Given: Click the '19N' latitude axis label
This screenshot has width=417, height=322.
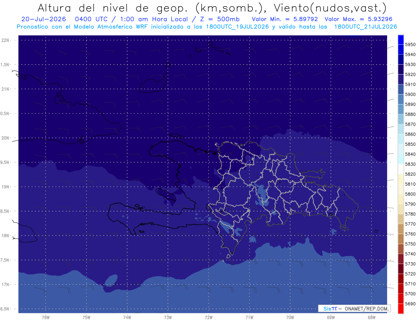Looking at the screenshot, I should (6, 187).
